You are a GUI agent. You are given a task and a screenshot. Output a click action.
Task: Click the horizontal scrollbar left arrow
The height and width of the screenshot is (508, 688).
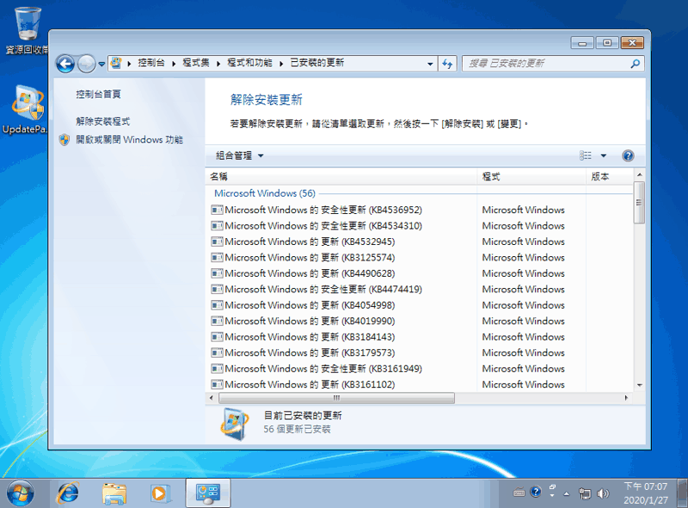point(212,398)
